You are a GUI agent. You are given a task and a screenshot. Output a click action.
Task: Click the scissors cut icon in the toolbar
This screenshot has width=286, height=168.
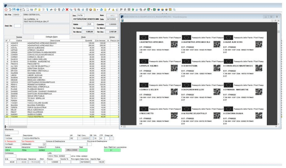tap(51, 10)
